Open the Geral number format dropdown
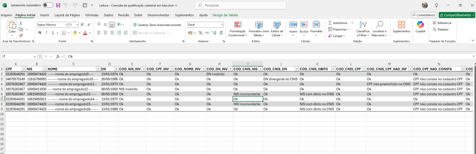 click(222, 25)
